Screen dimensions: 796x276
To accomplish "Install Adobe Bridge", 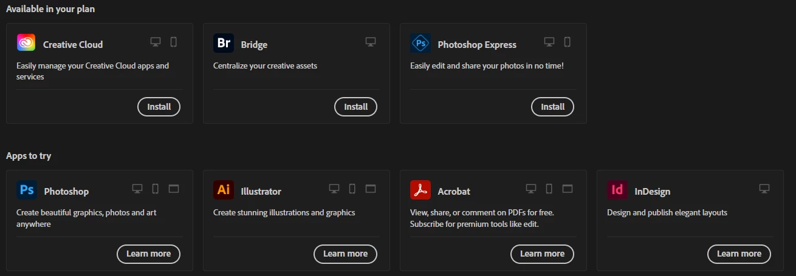I will pos(355,107).
